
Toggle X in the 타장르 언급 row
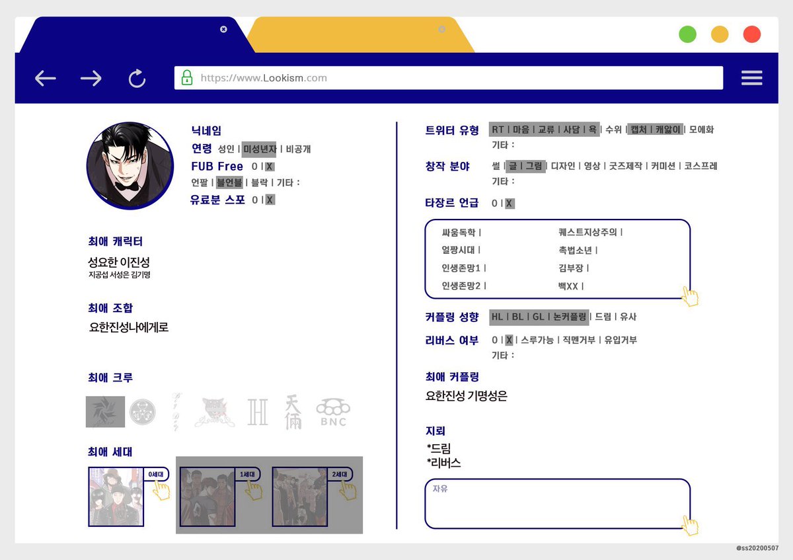point(510,204)
